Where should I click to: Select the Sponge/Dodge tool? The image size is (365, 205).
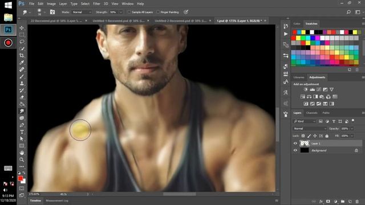pos(22,118)
